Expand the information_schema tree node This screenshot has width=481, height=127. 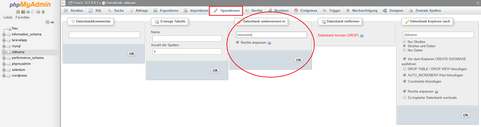coord(4,34)
